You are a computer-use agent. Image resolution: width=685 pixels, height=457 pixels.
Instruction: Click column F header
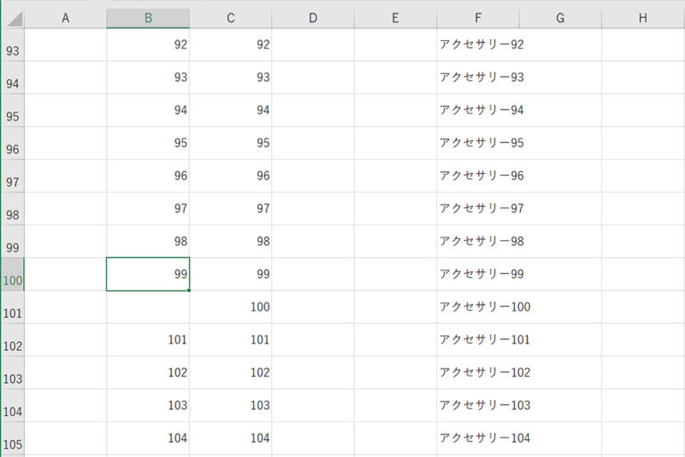(478, 19)
